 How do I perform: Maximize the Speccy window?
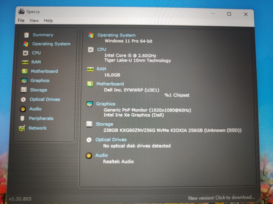[229, 14]
